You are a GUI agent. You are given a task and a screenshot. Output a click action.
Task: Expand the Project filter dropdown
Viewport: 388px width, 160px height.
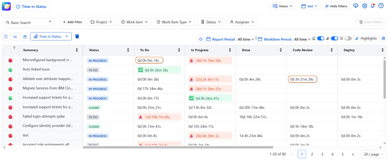[101, 22]
